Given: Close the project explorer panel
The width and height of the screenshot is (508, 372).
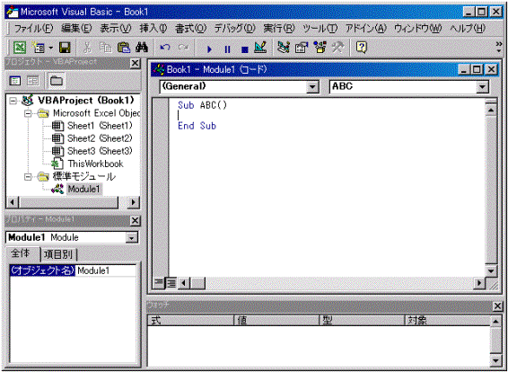Looking at the screenshot, I should (x=136, y=63).
